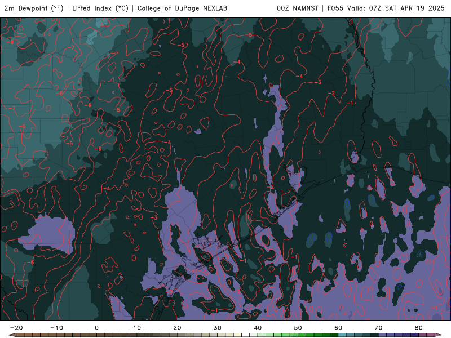Image resolution: width=451 pixels, height=338 pixels.
Task: Click the "10" color scale label
Action: (137, 328)
